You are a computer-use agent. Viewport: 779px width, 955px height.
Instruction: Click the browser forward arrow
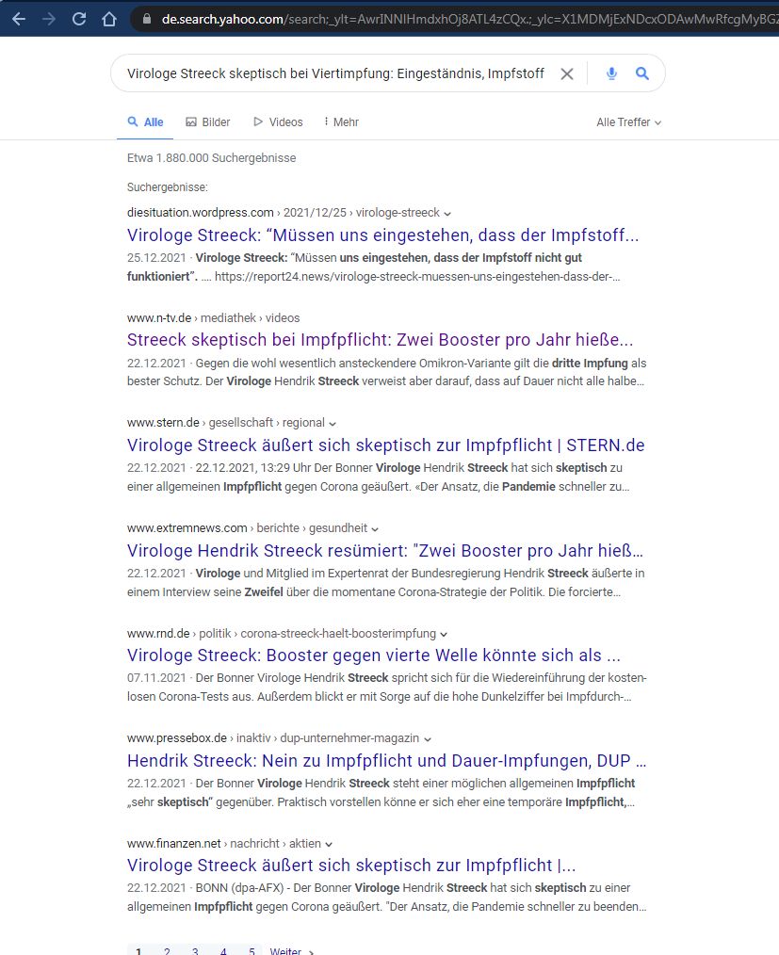(x=49, y=18)
